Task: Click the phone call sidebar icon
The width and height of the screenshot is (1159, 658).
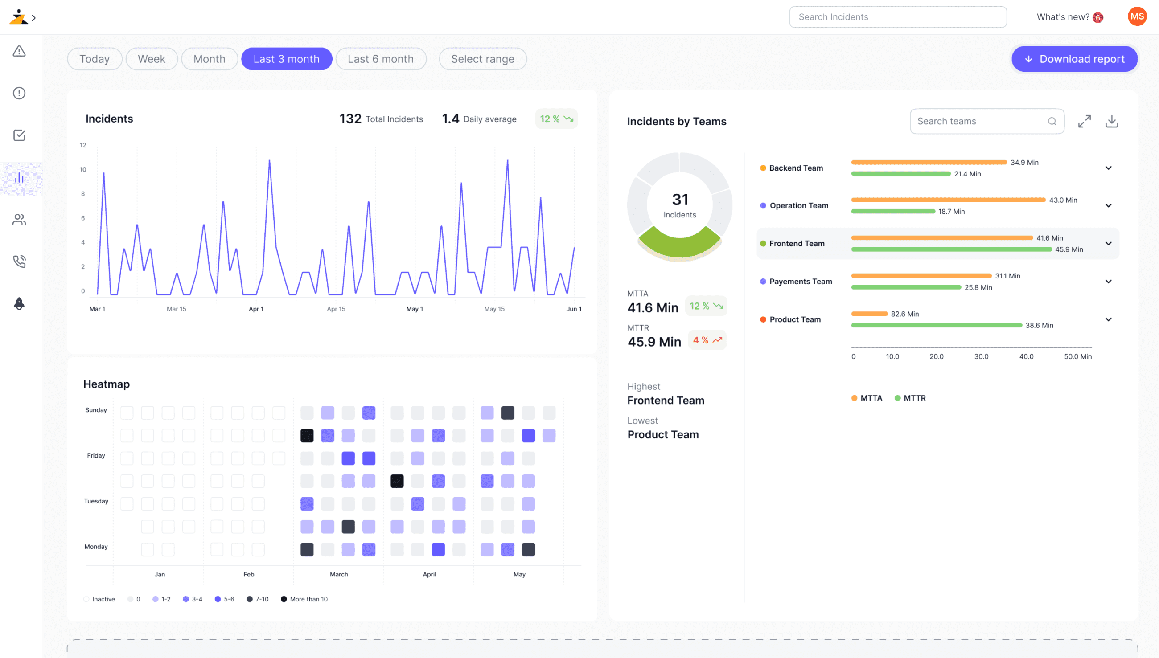Action: 19,261
